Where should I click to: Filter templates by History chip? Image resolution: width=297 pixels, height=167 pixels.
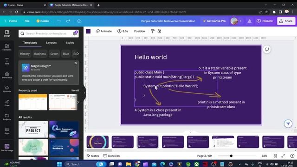(25, 54)
